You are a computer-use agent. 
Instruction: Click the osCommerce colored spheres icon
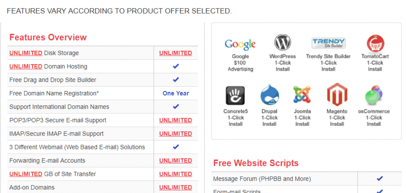click(374, 95)
